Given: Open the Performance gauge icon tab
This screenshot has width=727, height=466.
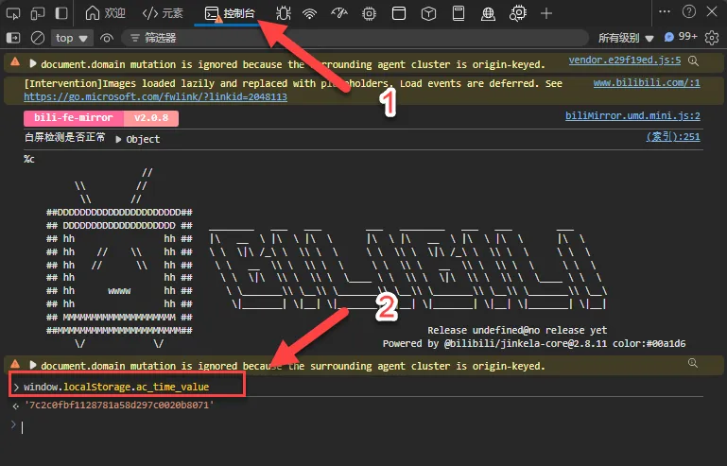Looking at the screenshot, I should coord(339,13).
